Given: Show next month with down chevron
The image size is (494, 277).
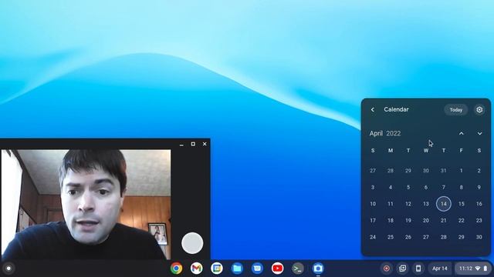Looking at the screenshot, I should (479, 133).
